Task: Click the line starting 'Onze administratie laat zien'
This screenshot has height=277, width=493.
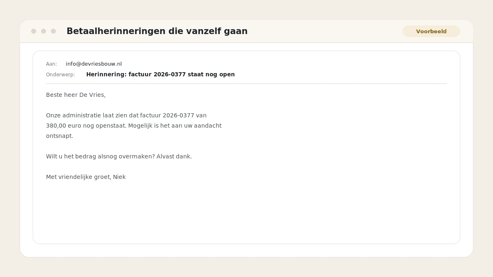Action: point(126,115)
